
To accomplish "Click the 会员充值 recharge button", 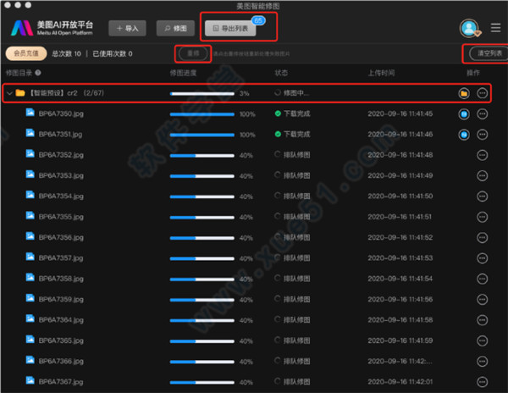I will click(x=23, y=53).
